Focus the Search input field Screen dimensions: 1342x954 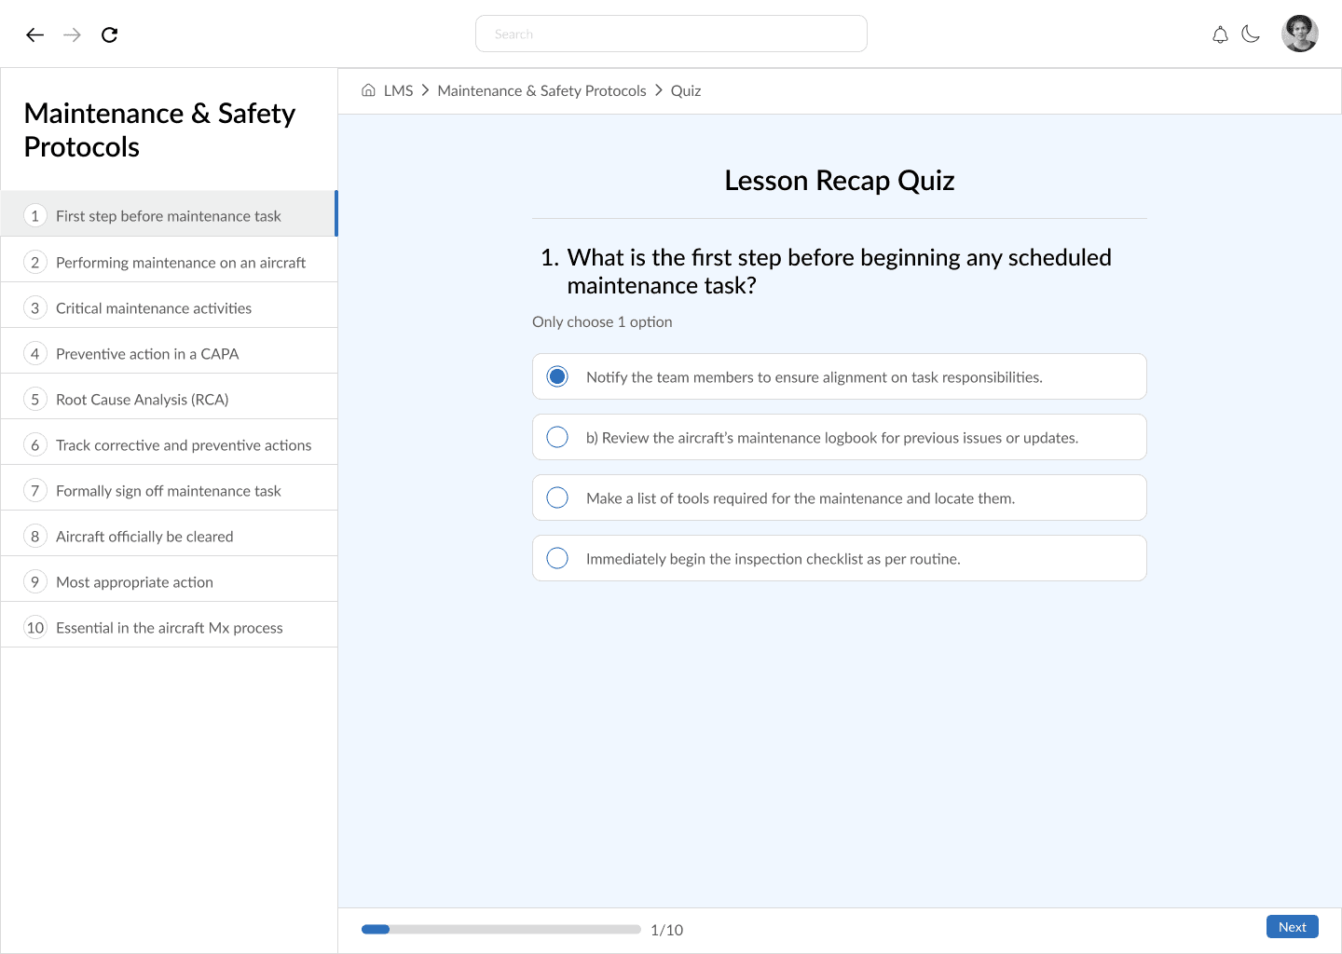(x=671, y=34)
